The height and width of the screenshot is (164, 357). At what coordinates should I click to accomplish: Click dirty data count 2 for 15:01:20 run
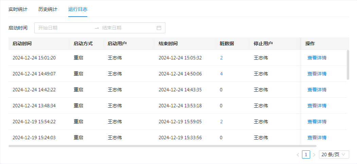pyautogui.click(x=221, y=58)
